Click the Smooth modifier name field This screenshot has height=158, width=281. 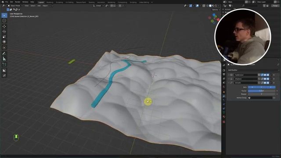click(x=245, y=83)
